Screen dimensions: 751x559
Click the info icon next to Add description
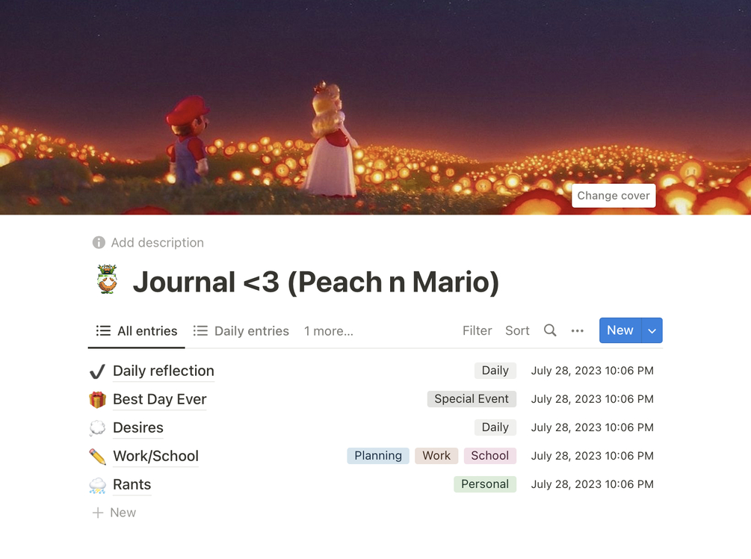coord(99,242)
